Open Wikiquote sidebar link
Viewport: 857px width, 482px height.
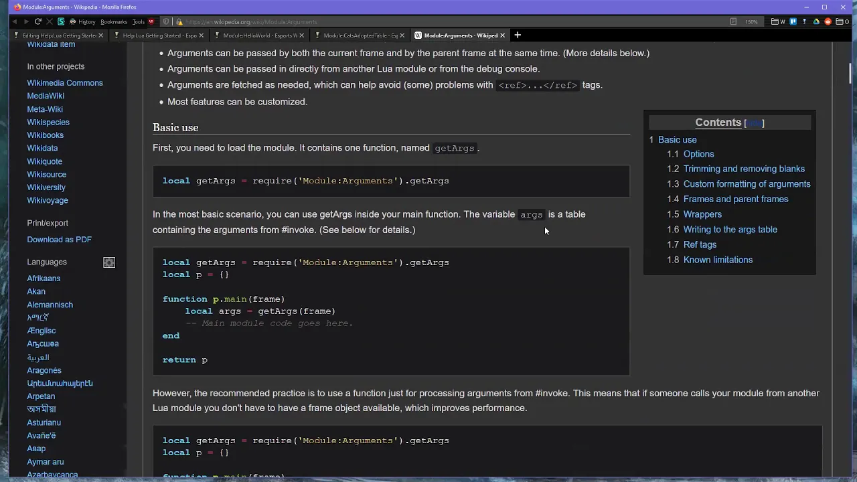tap(44, 161)
